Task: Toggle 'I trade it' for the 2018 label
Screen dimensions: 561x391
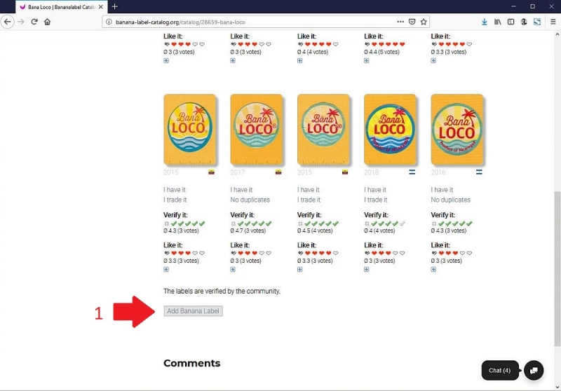Action: (x=376, y=200)
